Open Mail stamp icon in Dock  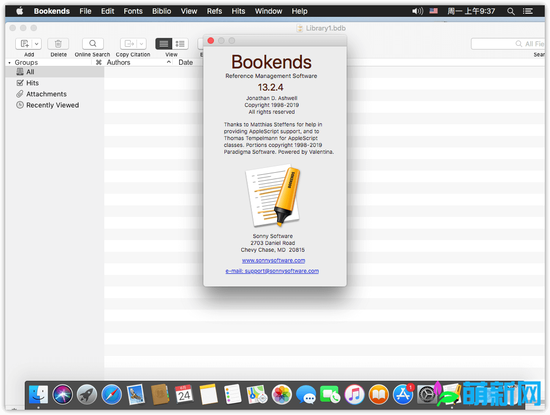[x=135, y=394]
